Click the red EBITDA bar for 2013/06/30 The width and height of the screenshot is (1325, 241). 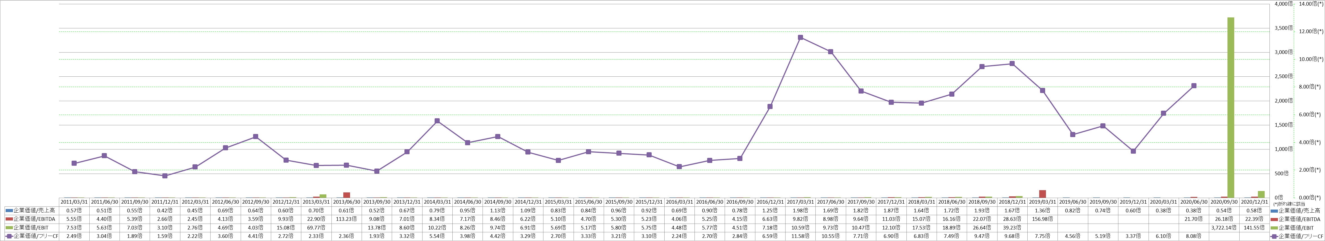[x=347, y=195]
